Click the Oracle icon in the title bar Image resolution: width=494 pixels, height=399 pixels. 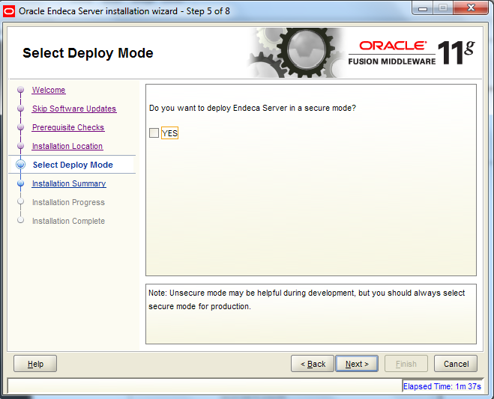[x=10, y=11]
